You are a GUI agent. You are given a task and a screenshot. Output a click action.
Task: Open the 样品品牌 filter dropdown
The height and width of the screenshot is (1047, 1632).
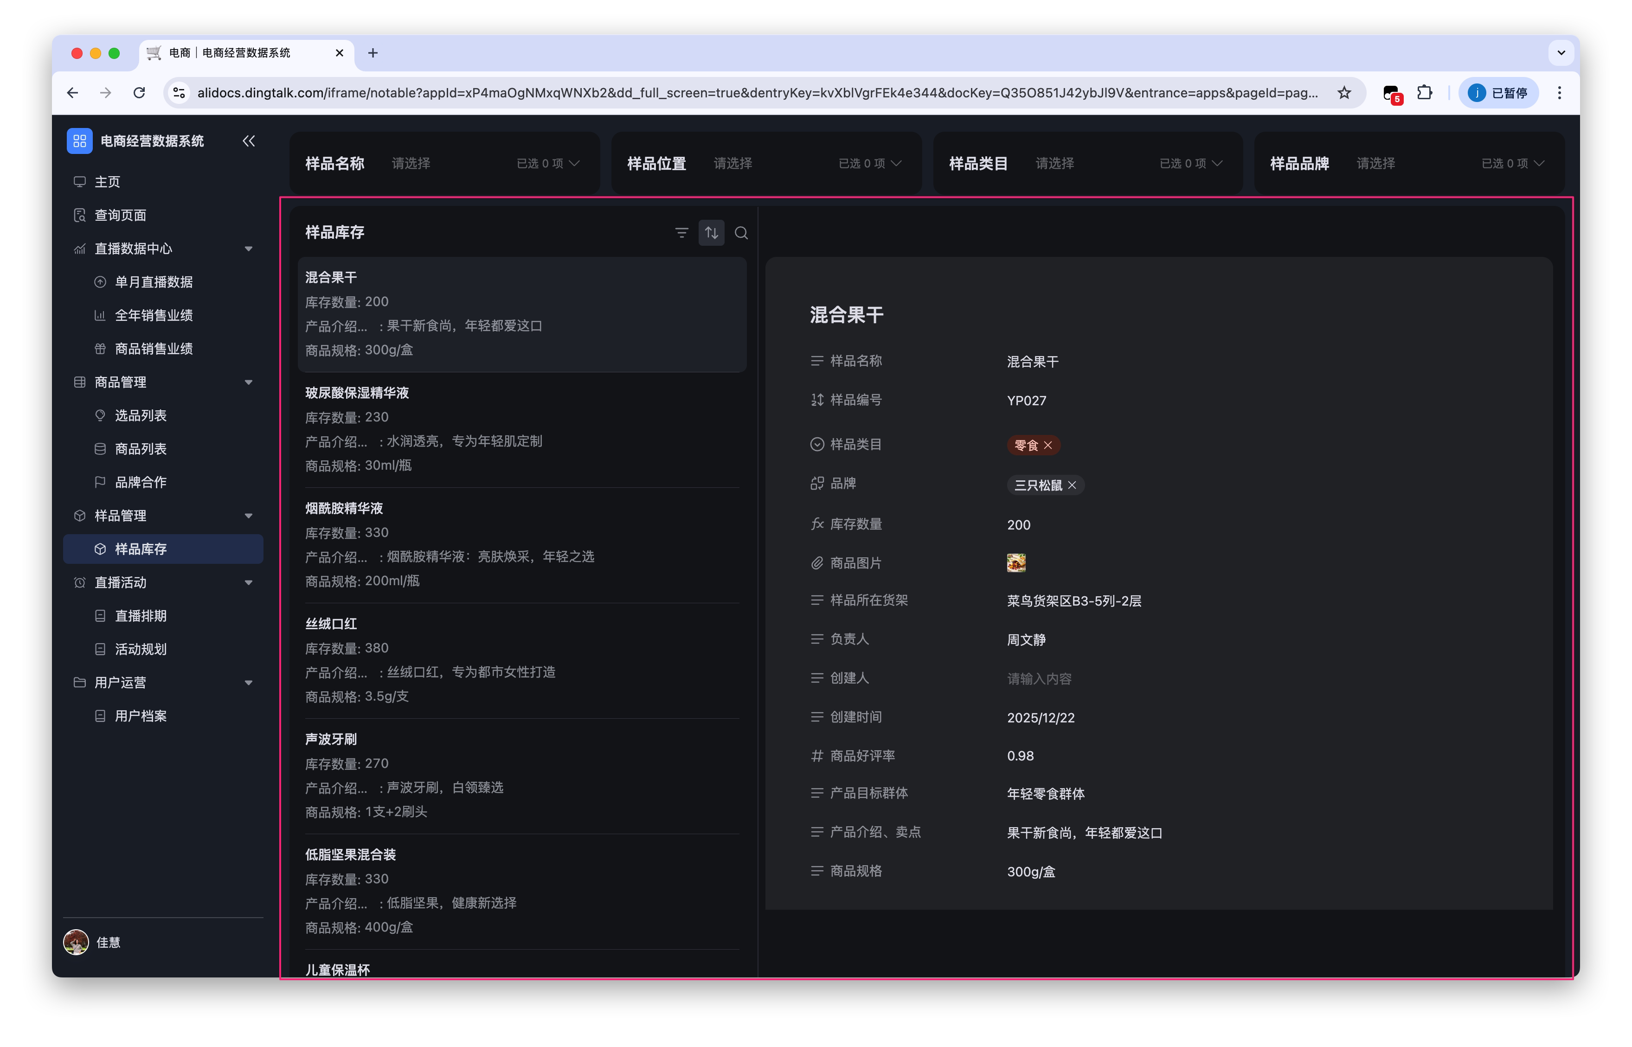coord(1409,163)
